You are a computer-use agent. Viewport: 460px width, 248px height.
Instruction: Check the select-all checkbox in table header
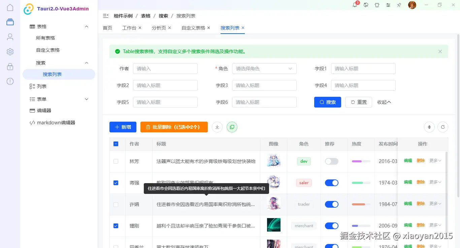(x=116, y=143)
